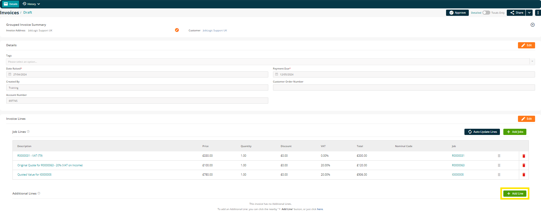This screenshot has width=541, height=224.
Task: Toggle Detailed / Totals Only switch
Action: pyautogui.click(x=486, y=13)
